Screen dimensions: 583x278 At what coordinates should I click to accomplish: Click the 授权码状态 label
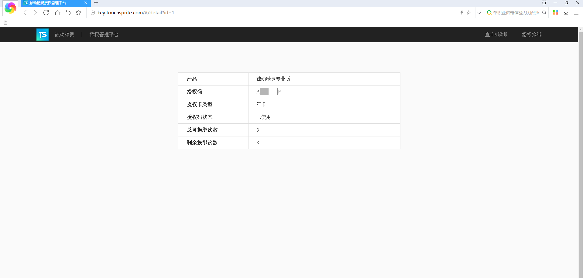click(x=200, y=117)
